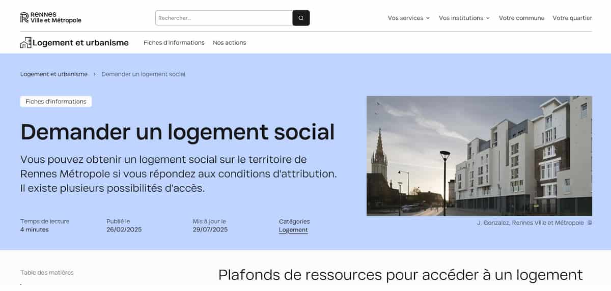Expand the Vos services dropdown
Image resolution: width=611 pixels, height=291 pixels.
tap(409, 18)
